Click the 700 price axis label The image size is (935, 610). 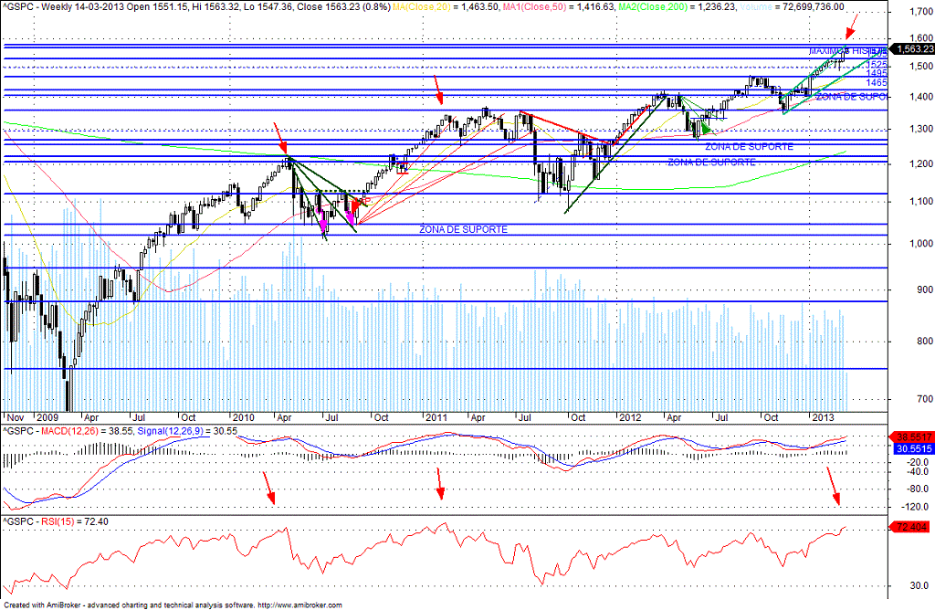coord(925,399)
